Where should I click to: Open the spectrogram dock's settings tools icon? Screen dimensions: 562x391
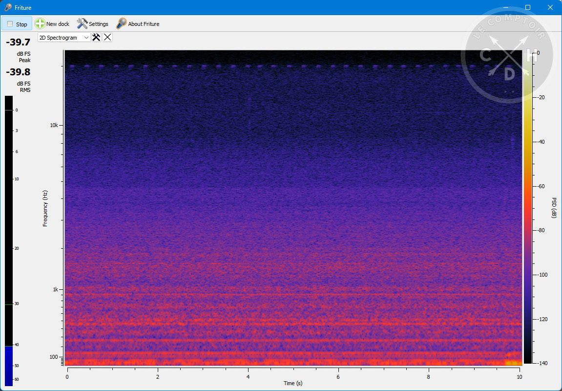(x=96, y=38)
